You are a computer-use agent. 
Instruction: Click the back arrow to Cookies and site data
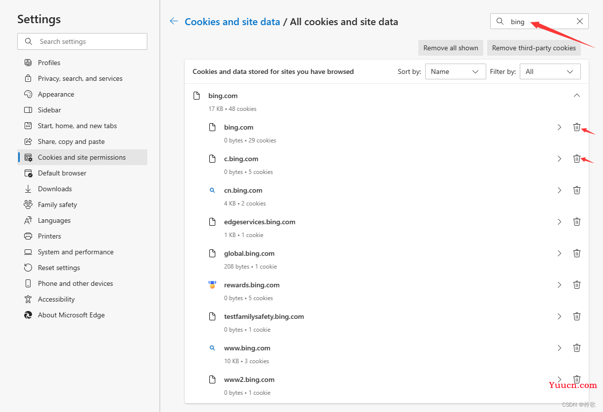[x=174, y=21]
